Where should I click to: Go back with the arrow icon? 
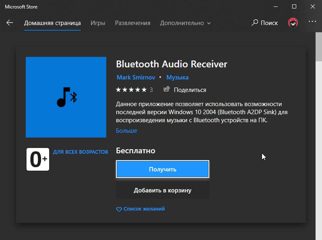coord(10,23)
